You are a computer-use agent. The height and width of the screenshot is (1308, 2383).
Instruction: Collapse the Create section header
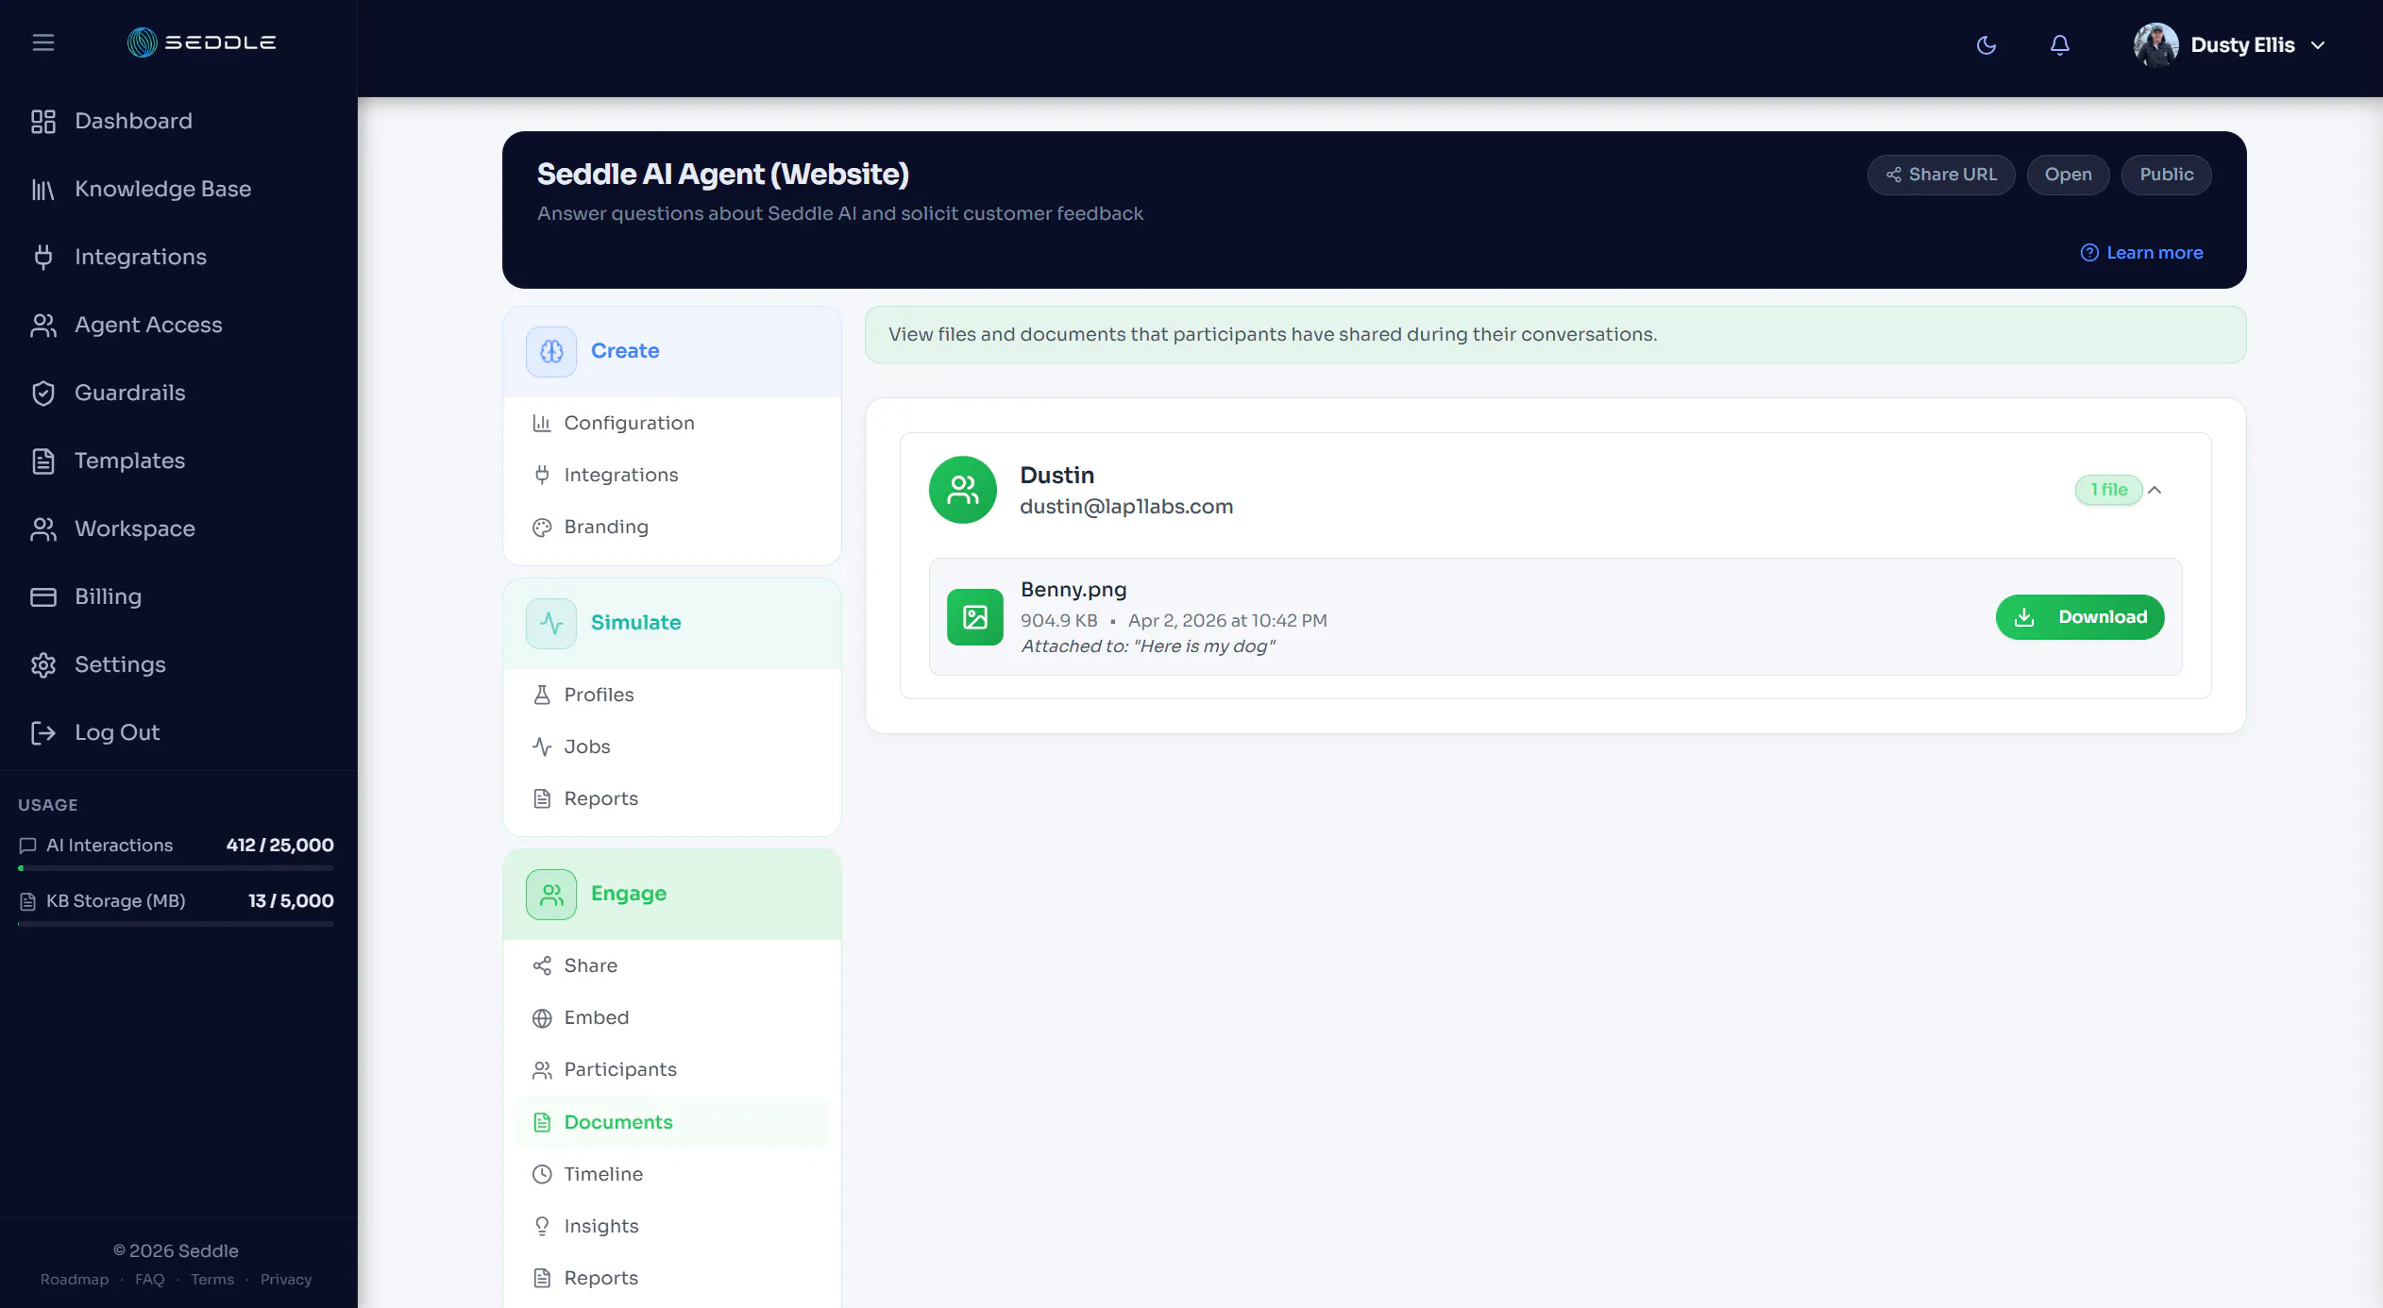672,351
